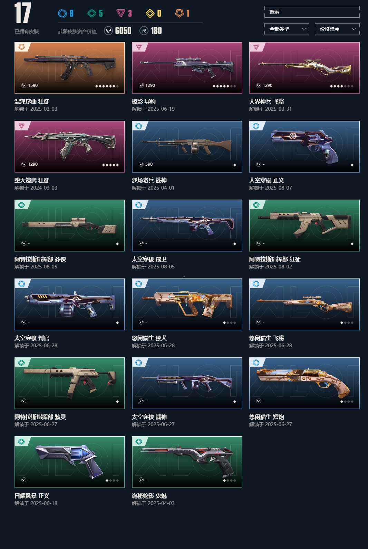
Task: Click the Radianite icon beside 180
Action: pyautogui.click(x=144, y=31)
